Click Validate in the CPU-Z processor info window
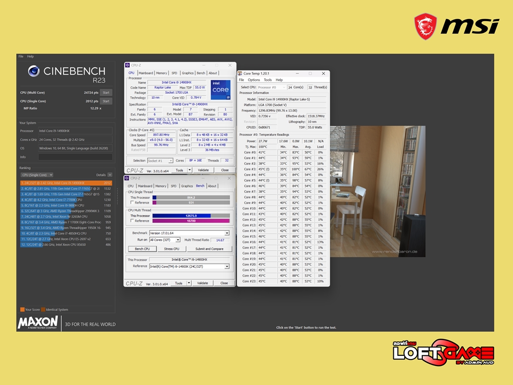This screenshot has height=385, width=513. pos(203,170)
